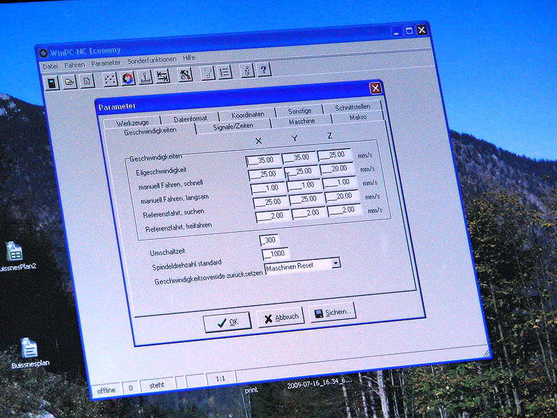Open the Sonderfunktionen menu
This screenshot has height=418, width=557.
pos(152,60)
